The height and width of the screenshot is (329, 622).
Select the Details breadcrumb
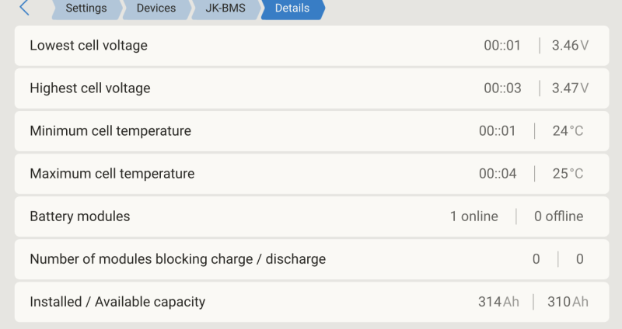292,9
